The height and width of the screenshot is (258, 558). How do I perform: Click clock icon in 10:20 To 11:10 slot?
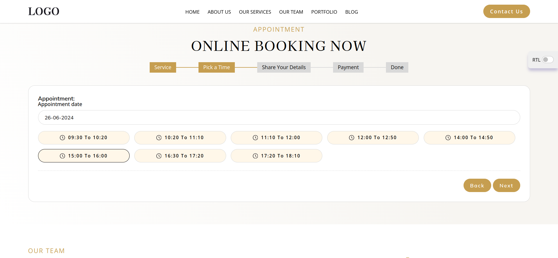tap(159, 138)
